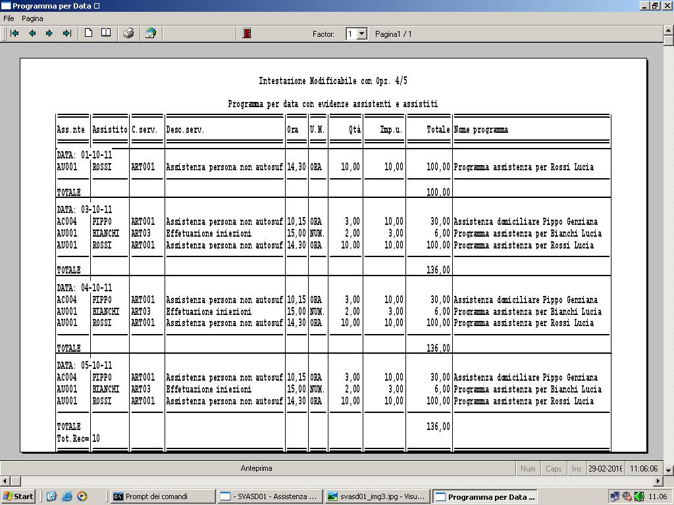
Task: Click the horizontal scrollbar right arrow
Action: (x=658, y=481)
